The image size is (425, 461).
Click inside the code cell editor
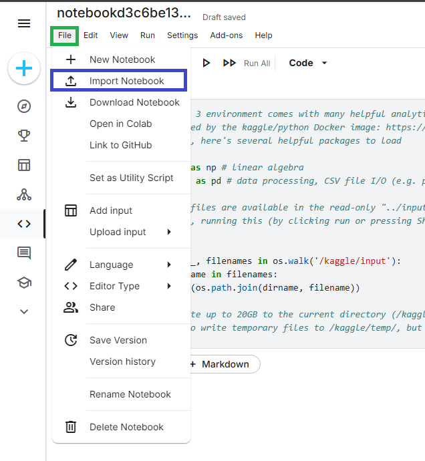307,223
